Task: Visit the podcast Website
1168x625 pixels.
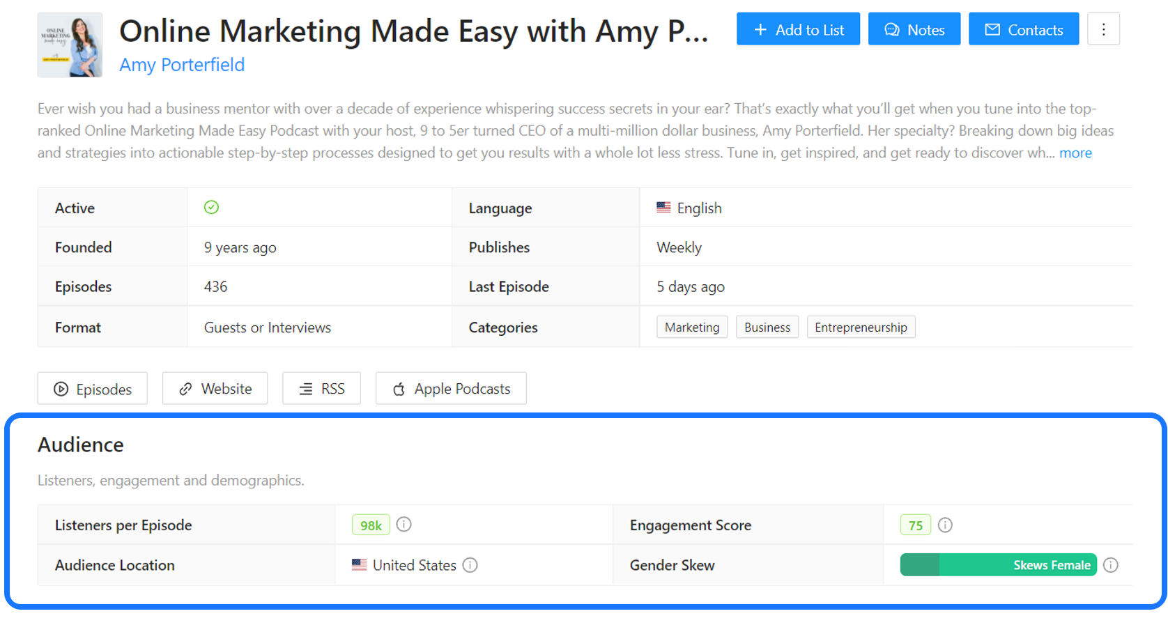Action: click(x=215, y=388)
